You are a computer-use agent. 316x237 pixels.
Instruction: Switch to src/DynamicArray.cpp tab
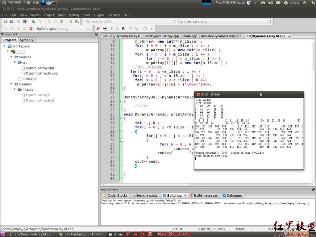coord(162,36)
